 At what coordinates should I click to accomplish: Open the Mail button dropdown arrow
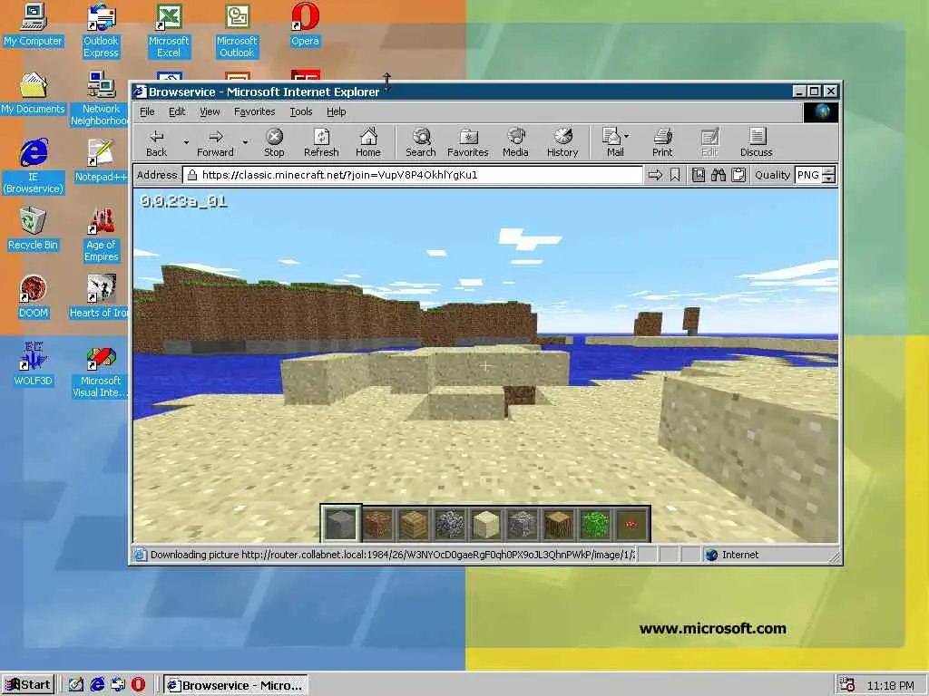click(x=627, y=136)
